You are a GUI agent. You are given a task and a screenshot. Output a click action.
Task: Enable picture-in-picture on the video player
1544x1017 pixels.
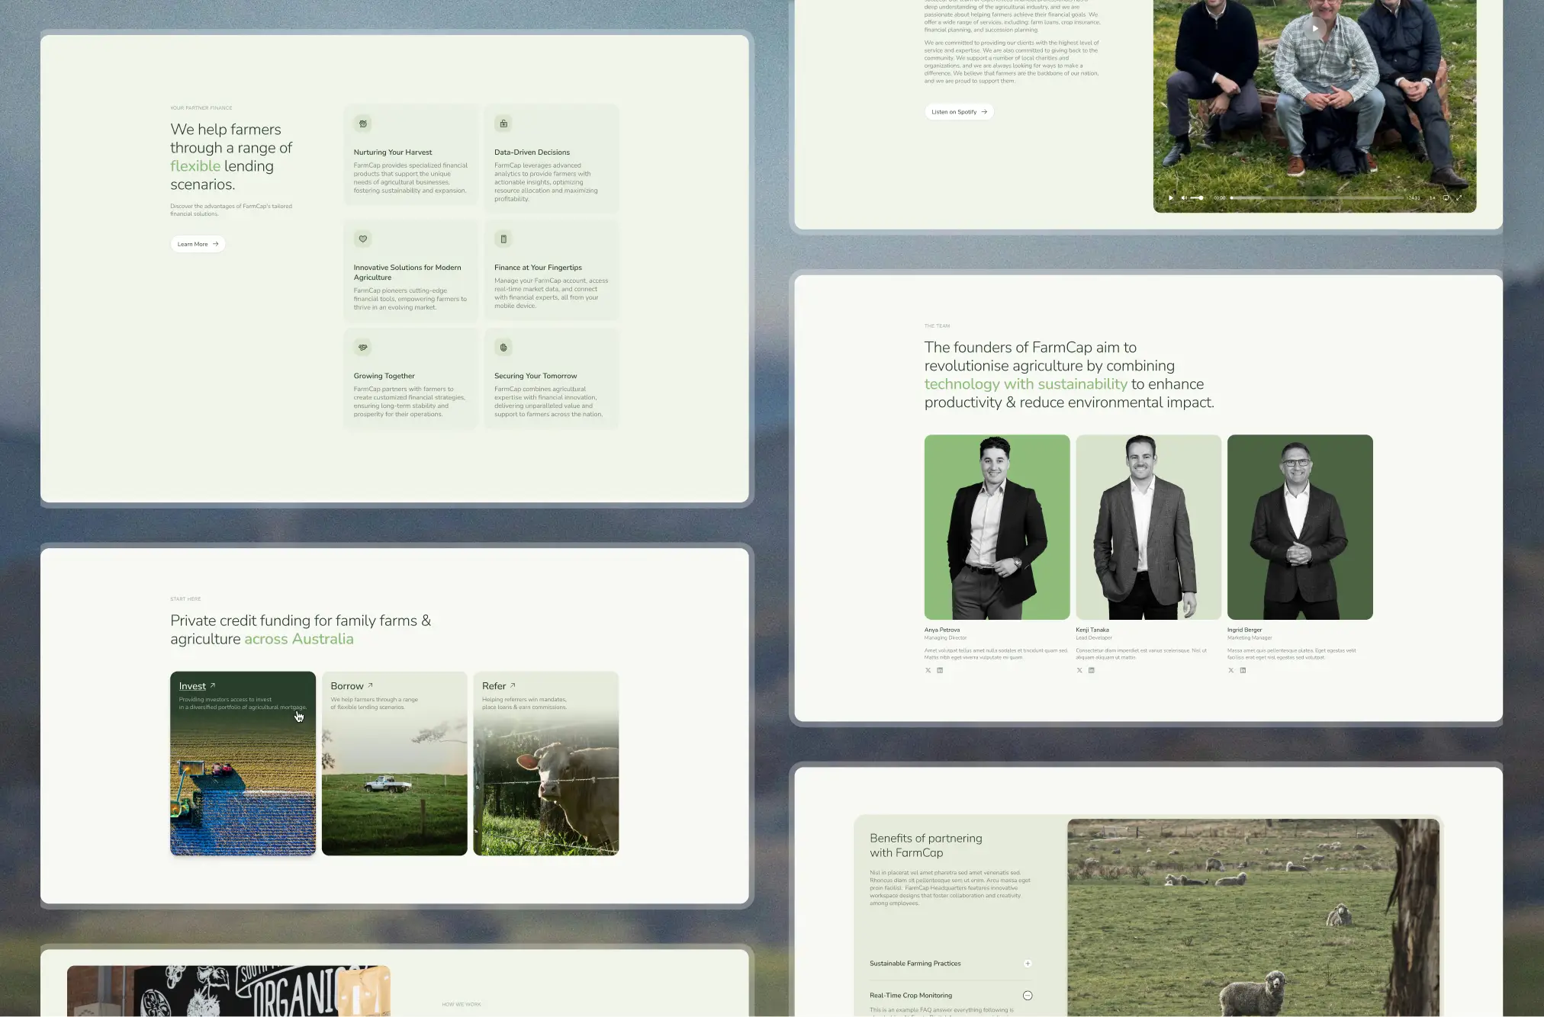click(x=1446, y=197)
